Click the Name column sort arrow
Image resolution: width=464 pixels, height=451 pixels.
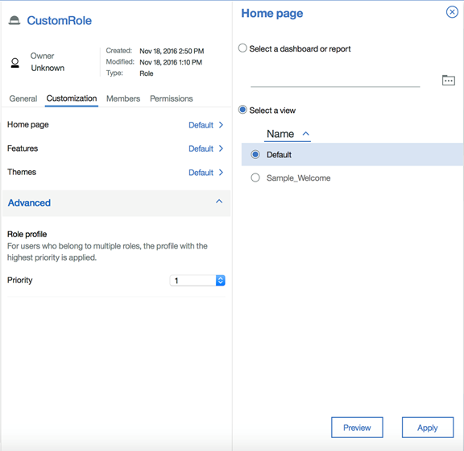tap(305, 134)
